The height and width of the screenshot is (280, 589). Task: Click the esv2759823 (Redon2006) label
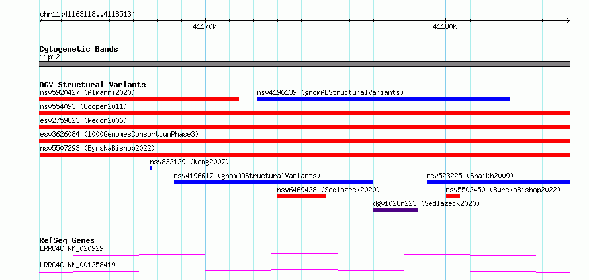pyautogui.click(x=83, y=120)
